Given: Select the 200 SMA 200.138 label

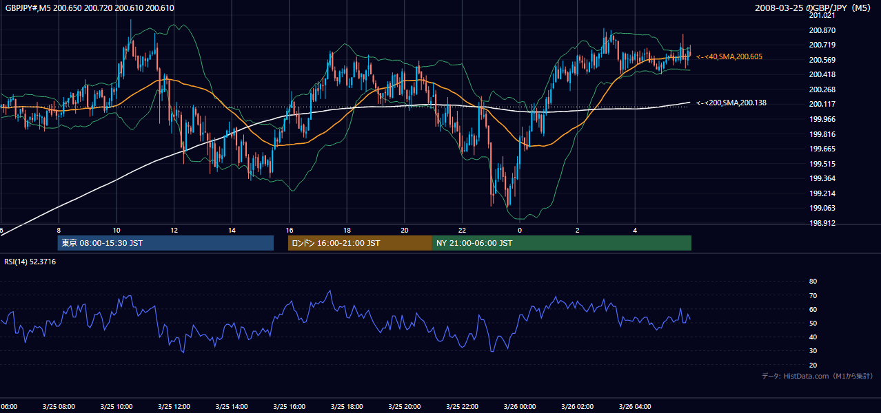Looking at the screenshot, I should coord(731,103).
